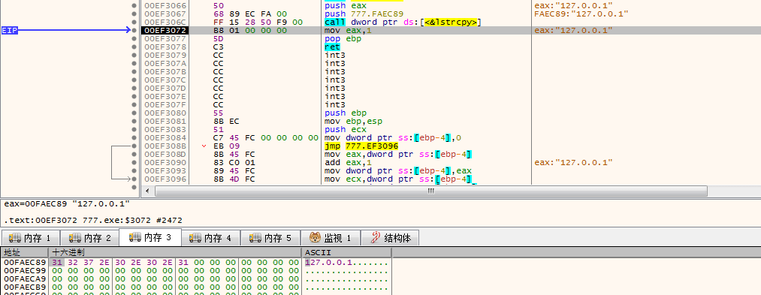Toggle breakpoint dot at address 00EF3066
Viewport: 761px width, 295px height.
pyautogui.click(x=134, y=6)
